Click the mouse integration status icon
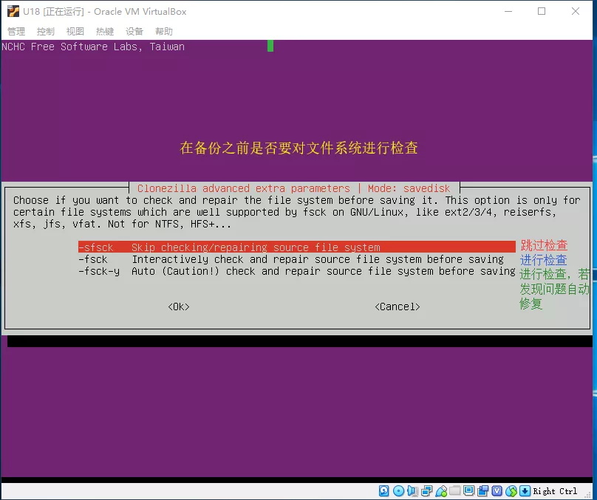 point(511,491)
